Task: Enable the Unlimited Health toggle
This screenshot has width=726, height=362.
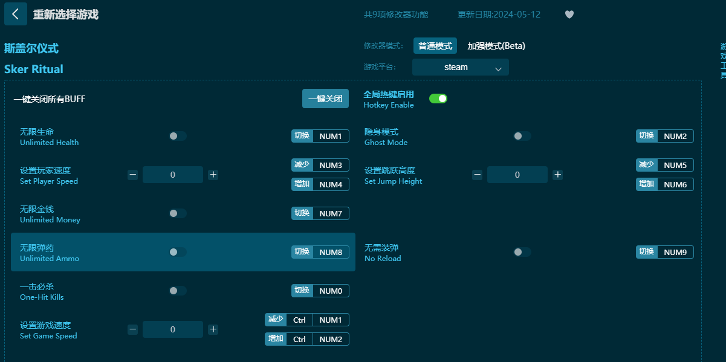Action: (177, 136)
